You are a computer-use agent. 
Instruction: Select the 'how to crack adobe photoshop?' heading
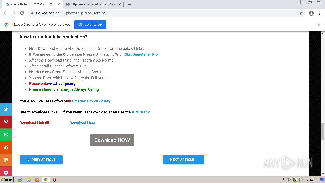[x=53, y=37]
